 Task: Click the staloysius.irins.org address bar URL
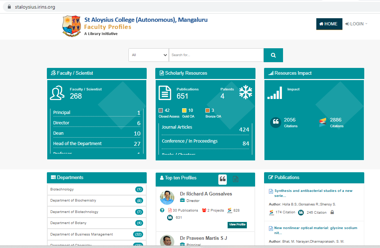[35, 7]
